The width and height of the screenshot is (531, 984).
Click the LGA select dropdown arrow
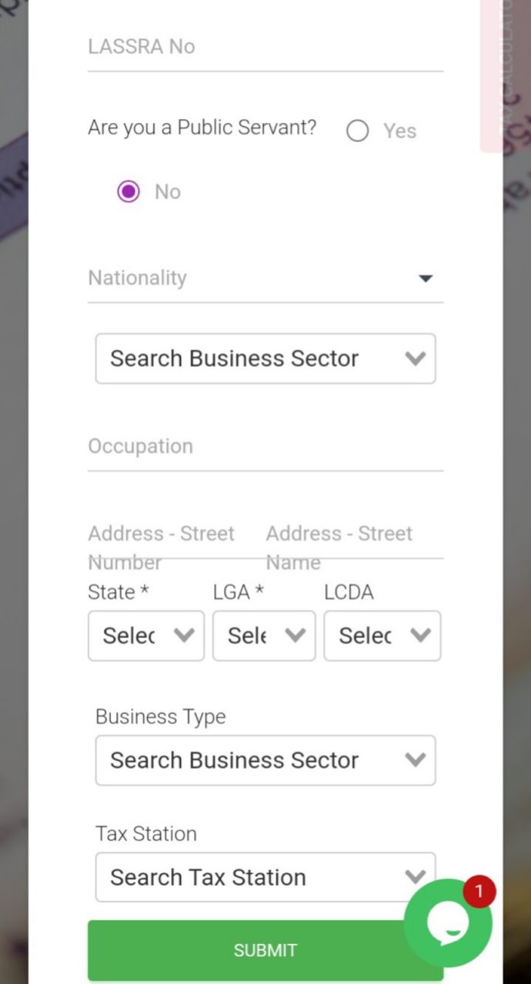coord(296,635)
